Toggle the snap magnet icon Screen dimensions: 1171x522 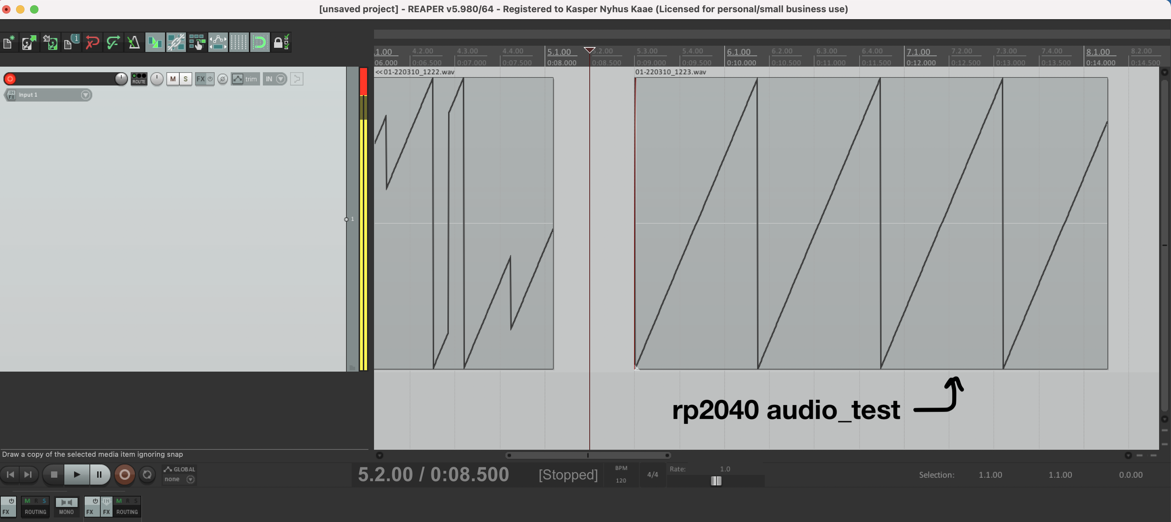(260, 43)
